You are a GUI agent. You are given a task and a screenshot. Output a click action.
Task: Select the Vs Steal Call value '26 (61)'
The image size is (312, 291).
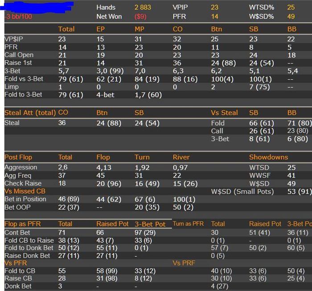pos(262,131)
